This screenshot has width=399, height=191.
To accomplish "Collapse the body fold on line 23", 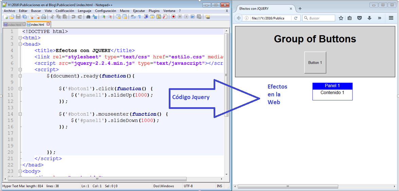I will (x=20, y=171).
